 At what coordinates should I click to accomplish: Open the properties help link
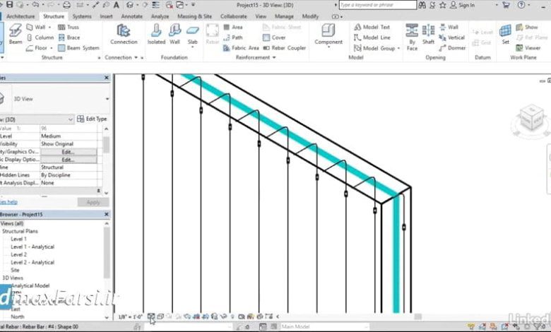8,202
